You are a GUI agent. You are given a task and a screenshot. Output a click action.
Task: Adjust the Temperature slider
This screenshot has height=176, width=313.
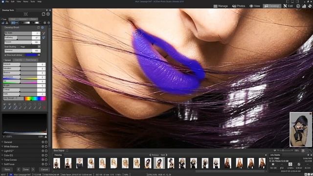click(x=20, y=77)
